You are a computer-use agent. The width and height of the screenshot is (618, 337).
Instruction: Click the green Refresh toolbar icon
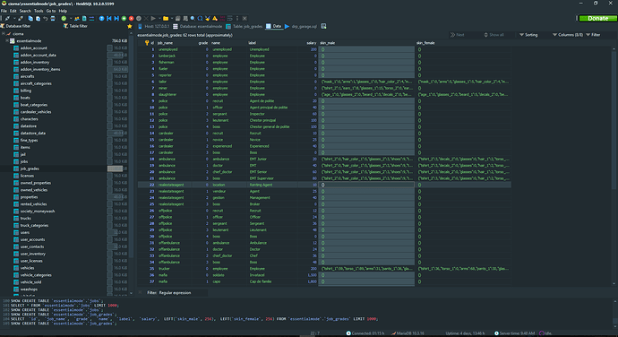click(x=64, y=18)
